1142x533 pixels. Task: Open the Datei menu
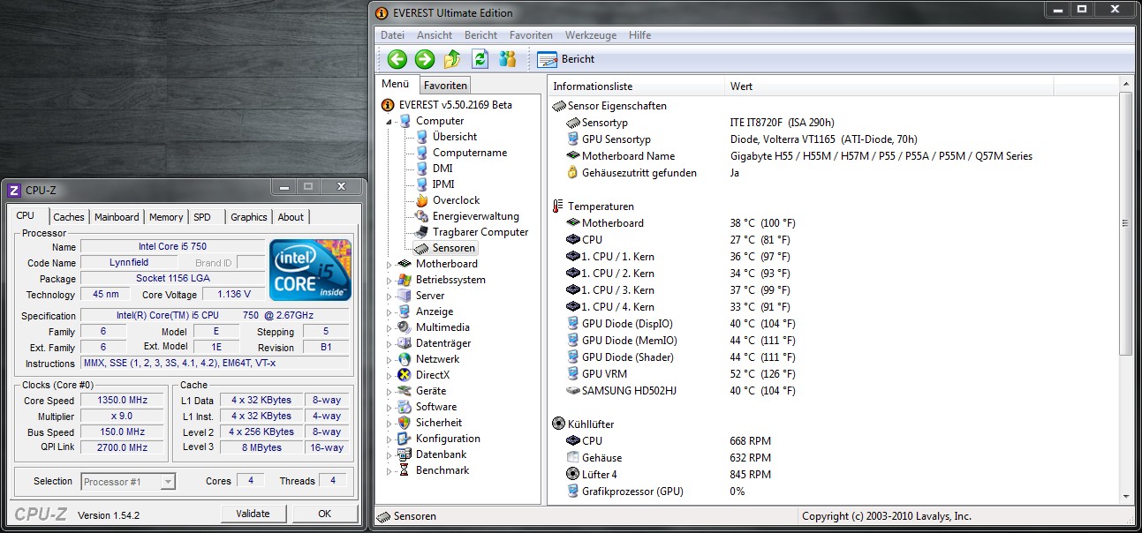pyautogui.click(x=392, y=35)
